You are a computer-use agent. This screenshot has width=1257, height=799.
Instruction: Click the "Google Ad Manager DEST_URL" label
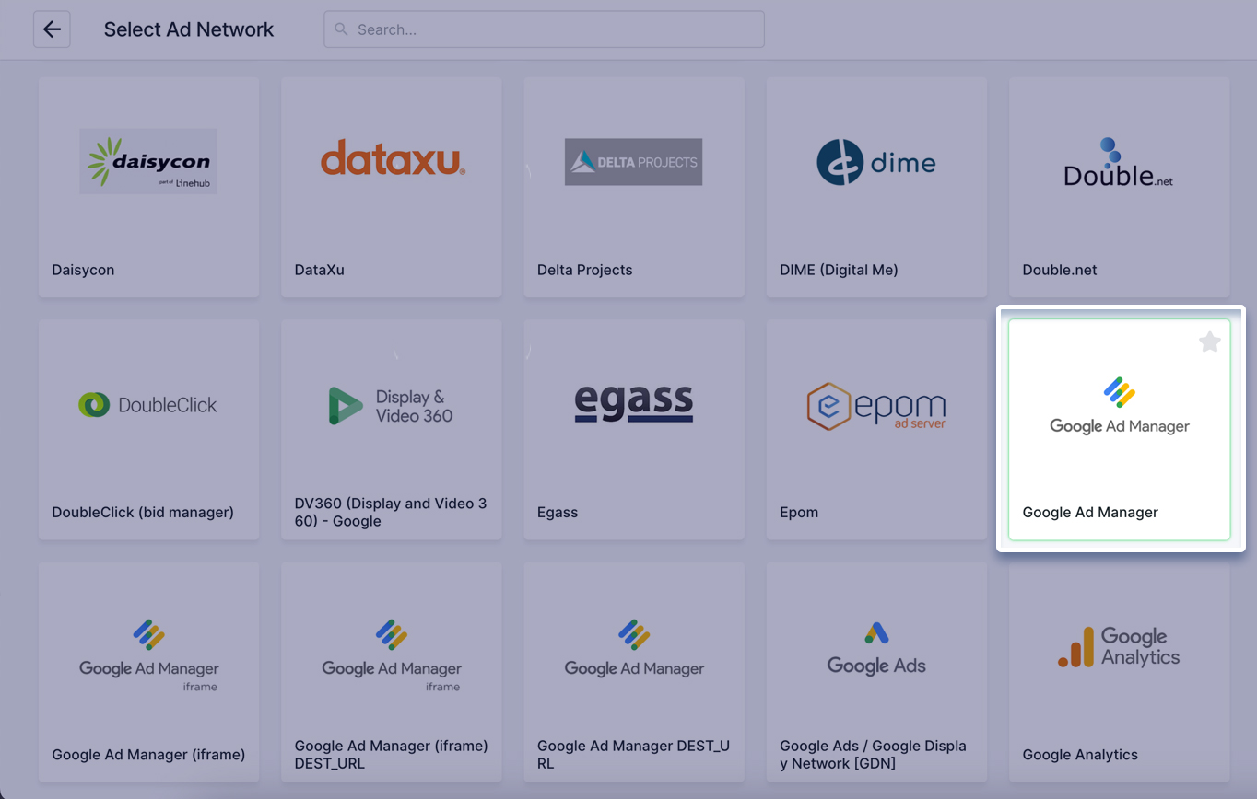(633, 755)
